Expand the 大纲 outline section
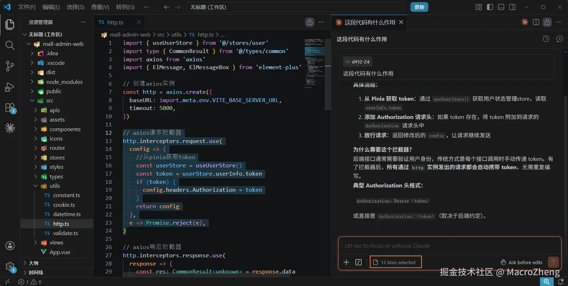568x286 pixels. tap(57, 263)
